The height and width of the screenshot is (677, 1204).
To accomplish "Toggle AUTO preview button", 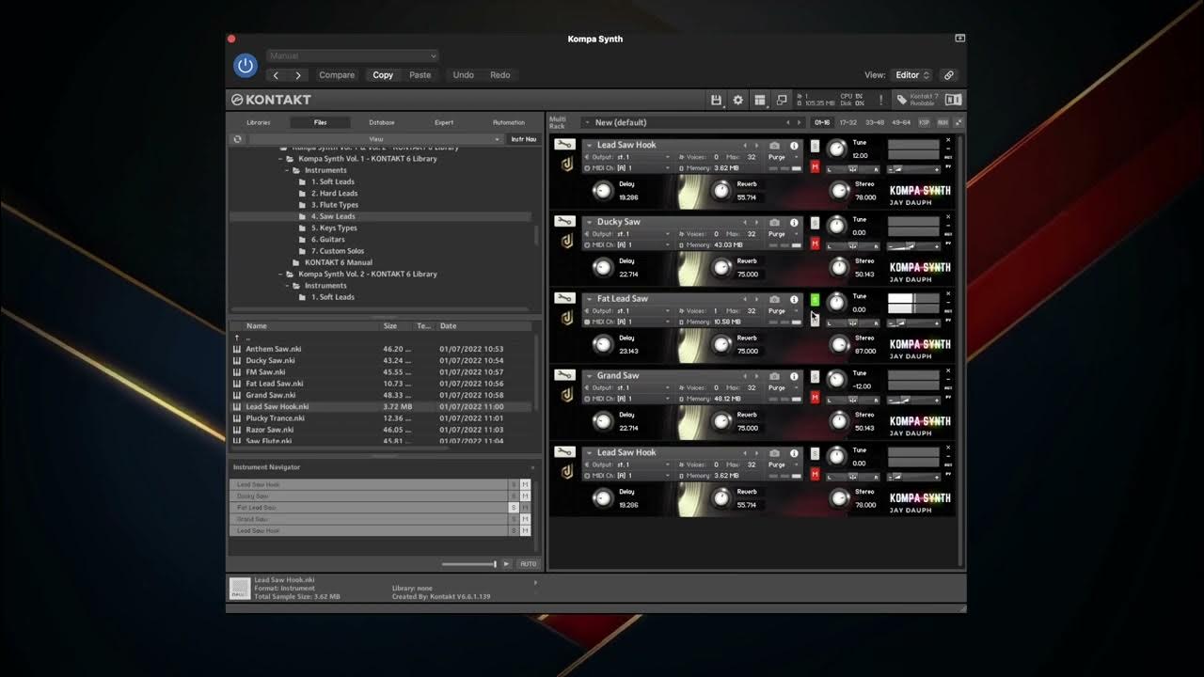I will tap(528, 564).
